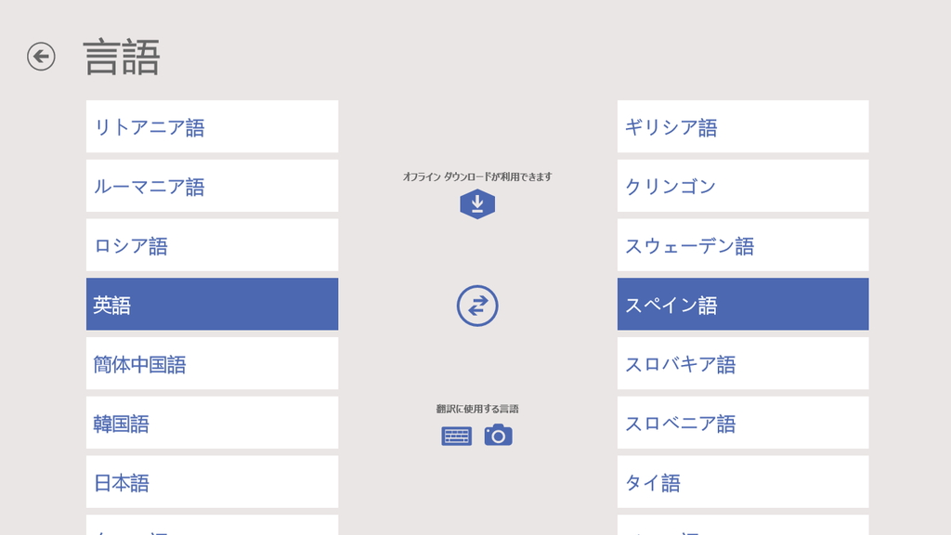
Task: Select the keyboard input icon for translation
Action: coord(456,434)
